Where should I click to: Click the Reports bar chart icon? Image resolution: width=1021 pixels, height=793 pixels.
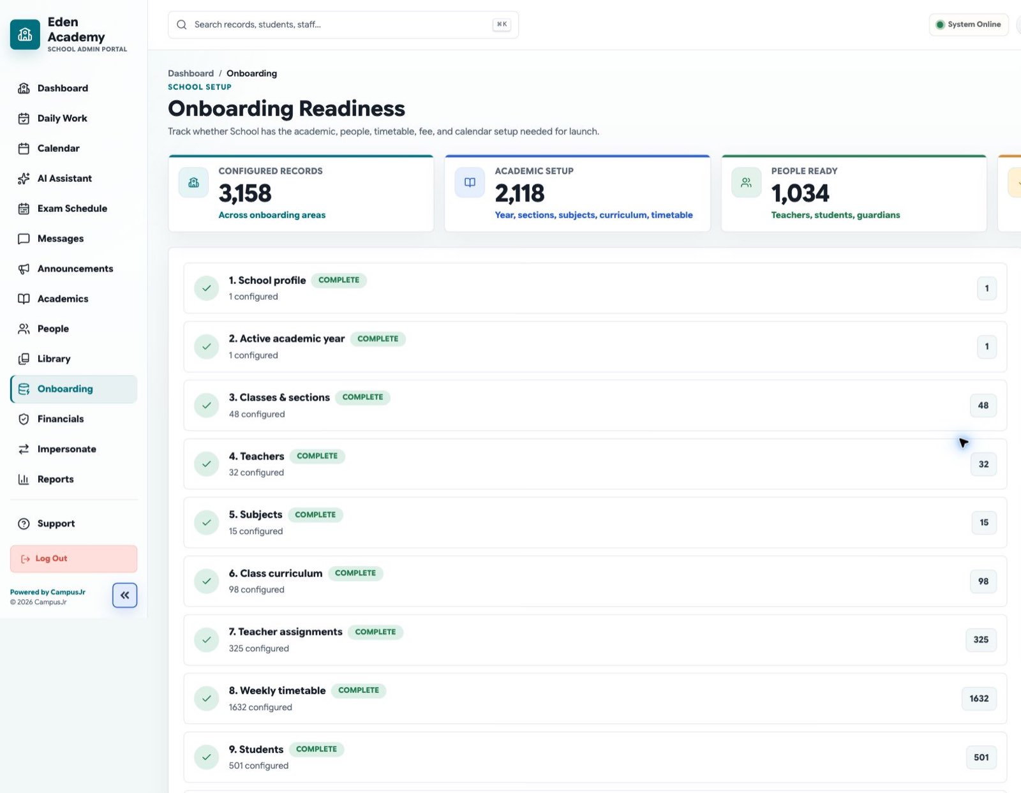click(24, 479)
